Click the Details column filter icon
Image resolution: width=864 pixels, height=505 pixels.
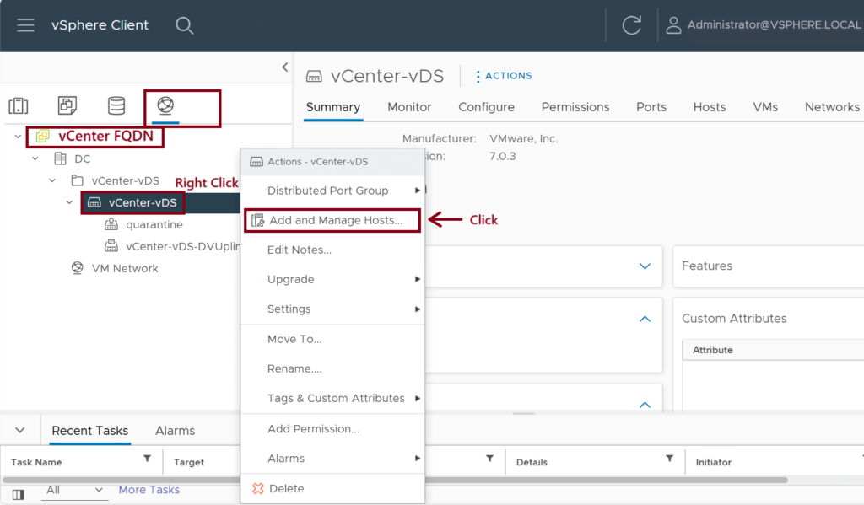coord(669,459)
